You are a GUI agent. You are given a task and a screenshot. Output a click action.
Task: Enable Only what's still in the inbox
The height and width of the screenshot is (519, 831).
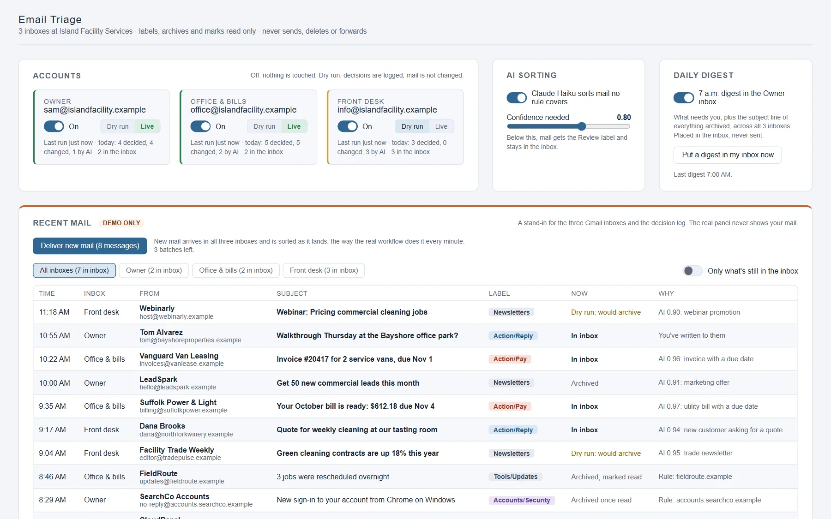coord(692,271)
